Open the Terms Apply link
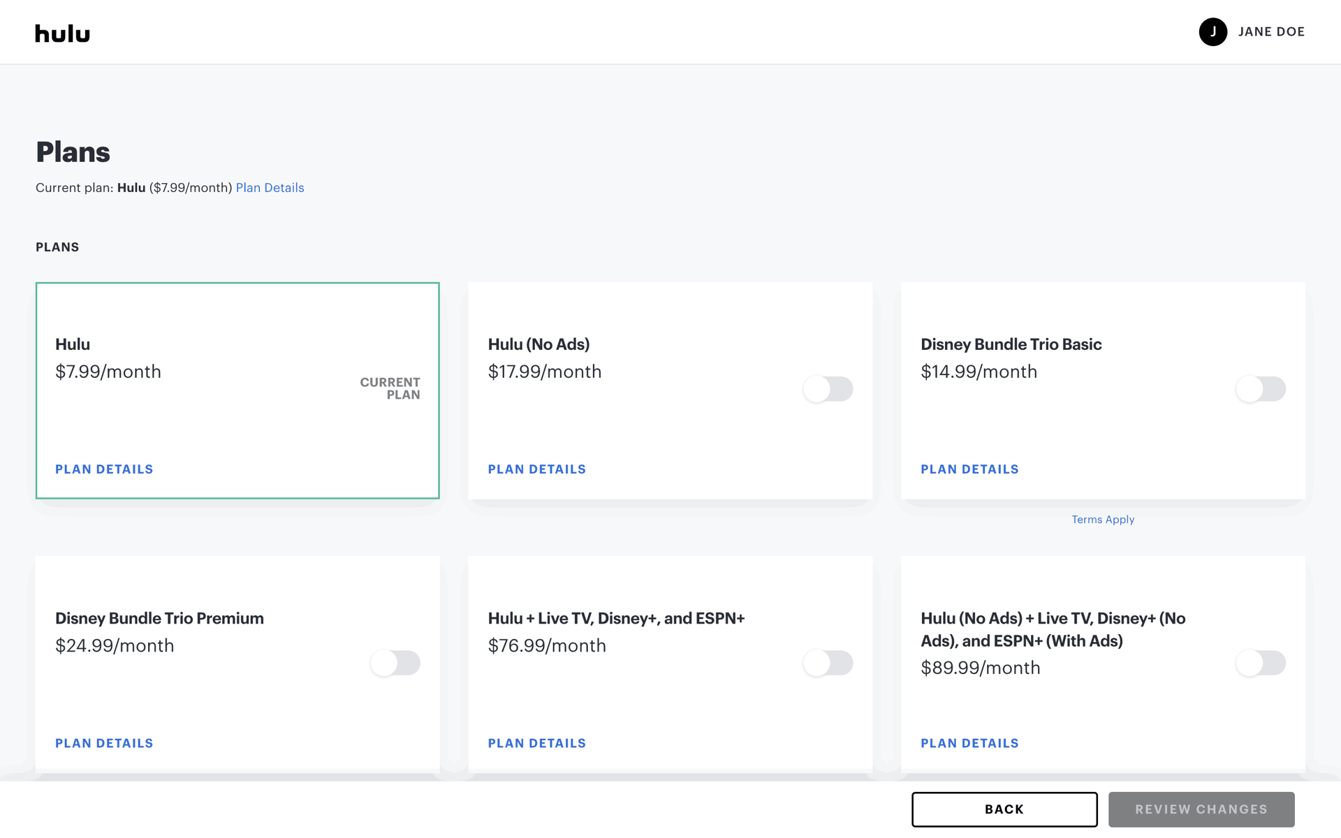 (1103, 520)
